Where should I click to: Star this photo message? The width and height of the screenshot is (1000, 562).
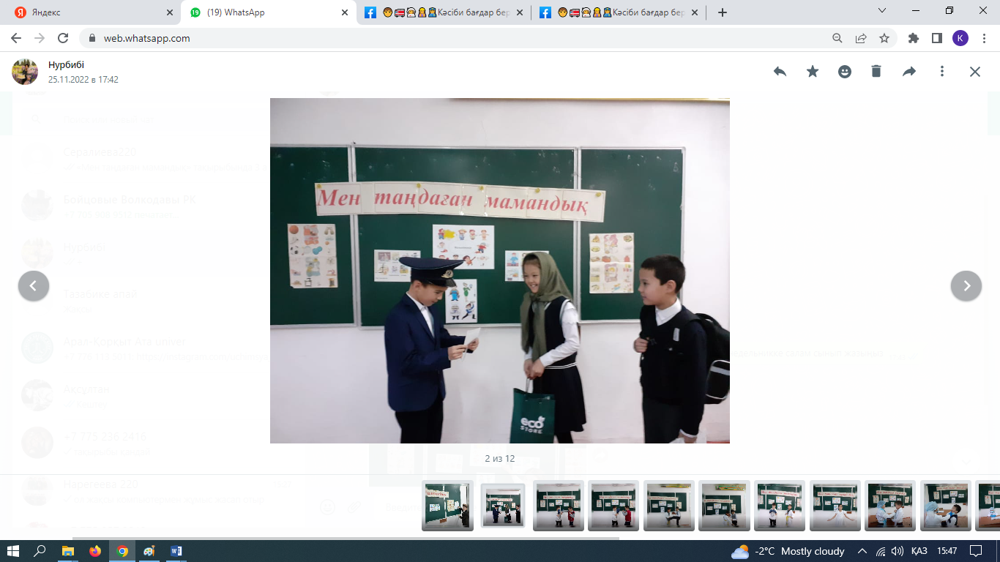813,71
